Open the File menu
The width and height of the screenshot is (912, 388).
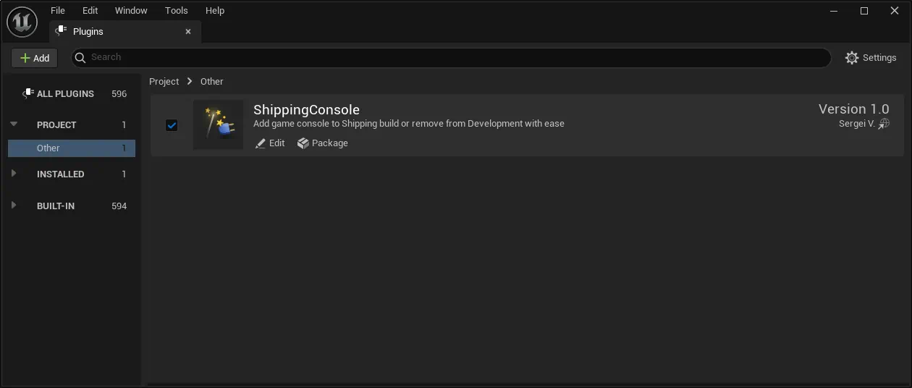tap(58, 10)
